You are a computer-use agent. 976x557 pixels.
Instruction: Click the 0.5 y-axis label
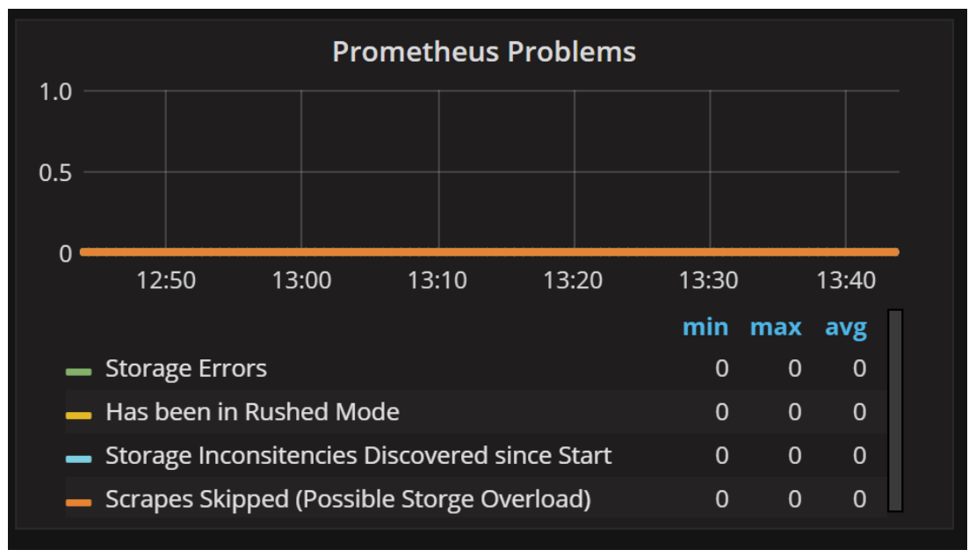[54, 172]
